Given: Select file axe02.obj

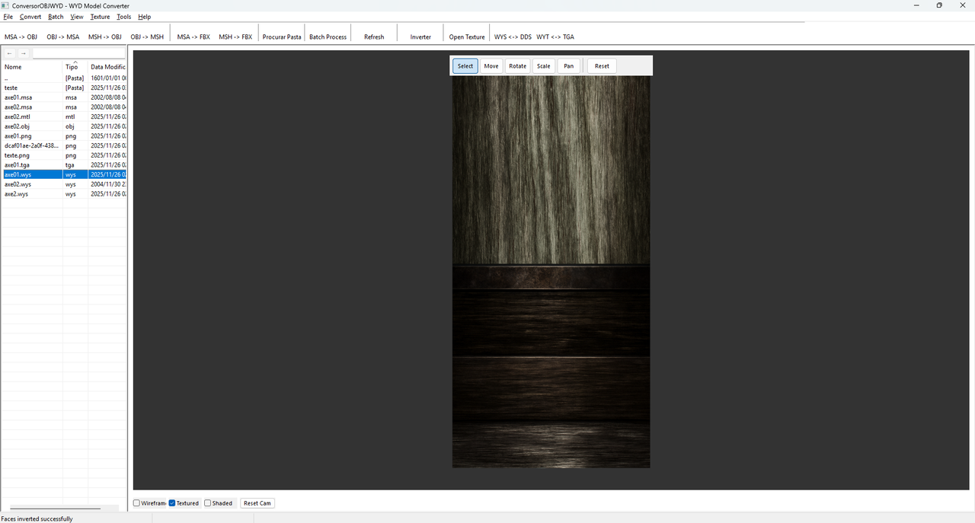Looking at the screenshot, I should point(64,126).
